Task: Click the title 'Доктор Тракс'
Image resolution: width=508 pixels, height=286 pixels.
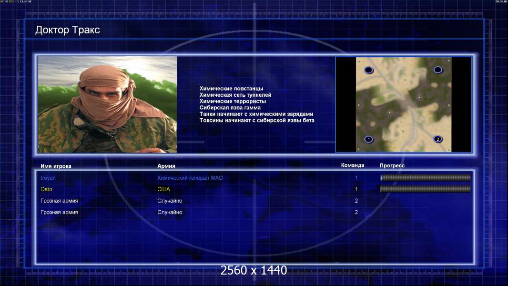Action: point(67,30)
